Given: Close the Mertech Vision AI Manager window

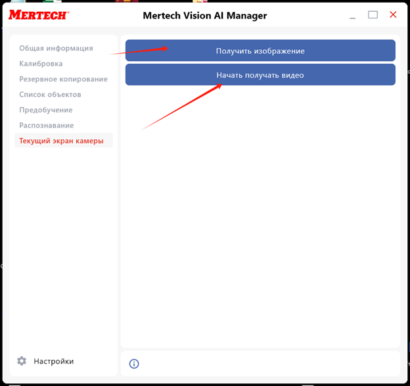Looking at the screenshot, I should tap(393, 14).
